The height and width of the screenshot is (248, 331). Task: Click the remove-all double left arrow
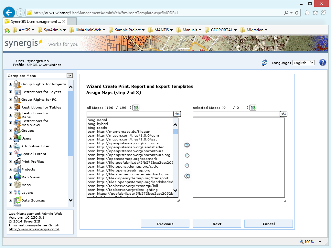pyautogui.click(x=187, y=176)
